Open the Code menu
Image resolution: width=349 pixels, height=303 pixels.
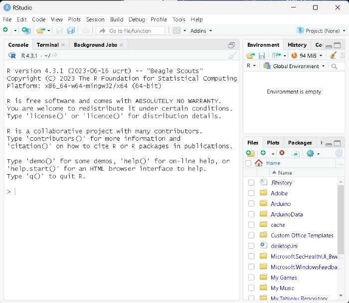(x=39, y=19)
